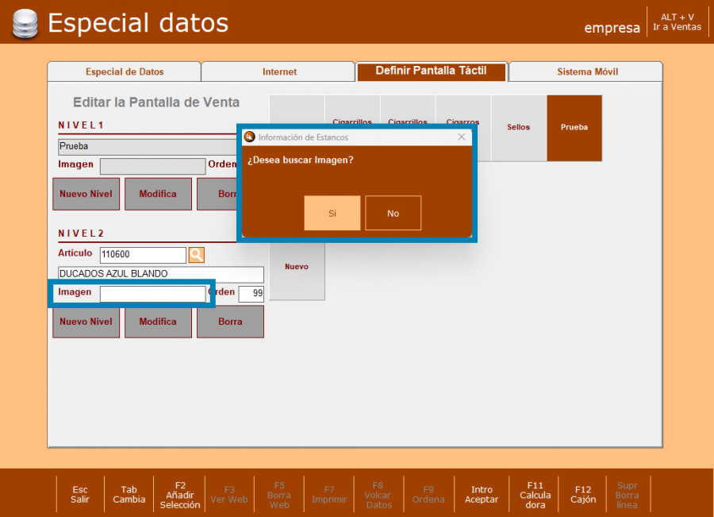Click the Orden field showing 99

pos(251,294)
